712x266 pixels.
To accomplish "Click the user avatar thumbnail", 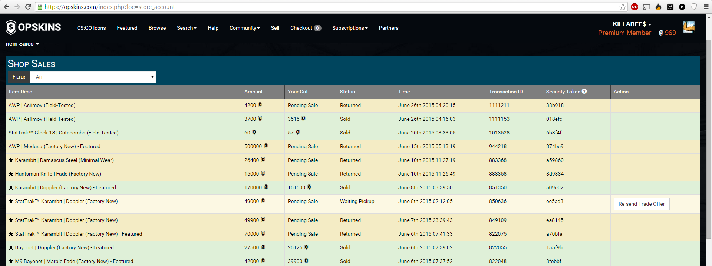I will pos(688,27).
